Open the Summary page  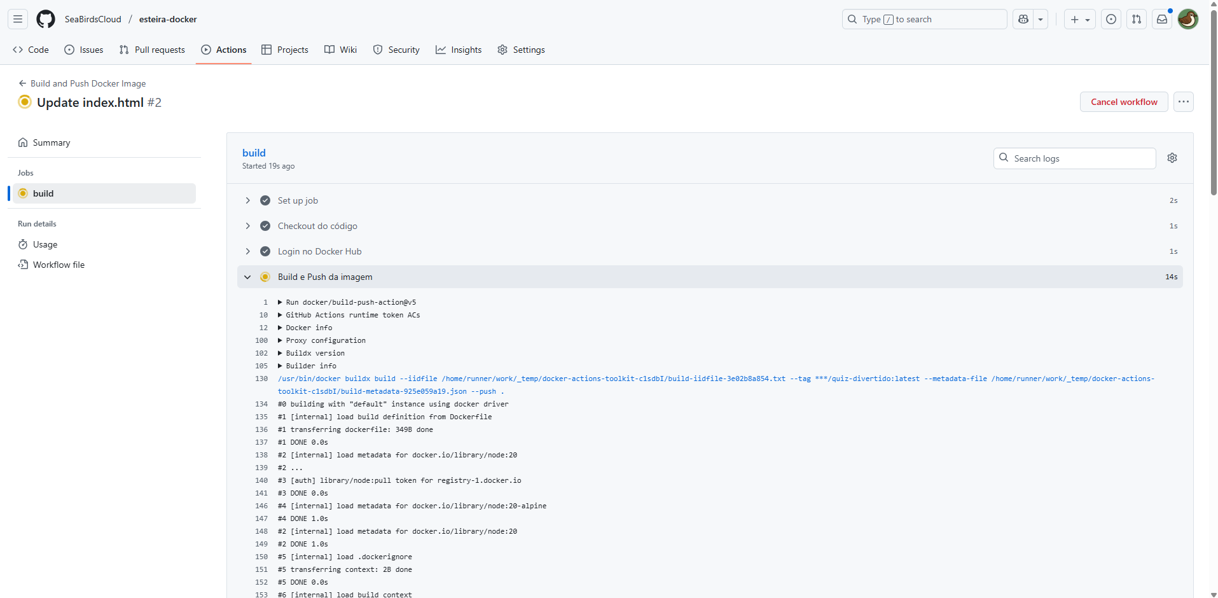(104, 143)
